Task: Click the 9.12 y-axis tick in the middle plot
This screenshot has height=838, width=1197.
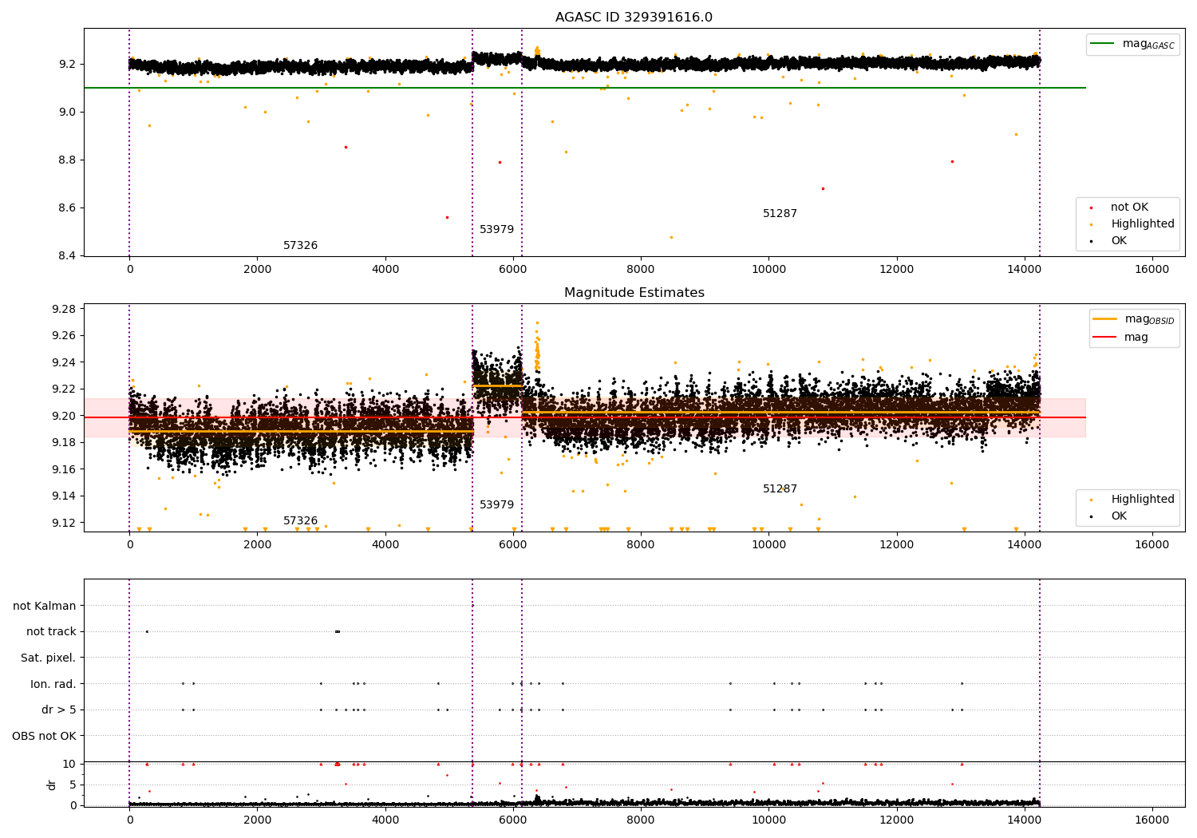Action: (x=64, y=523)
